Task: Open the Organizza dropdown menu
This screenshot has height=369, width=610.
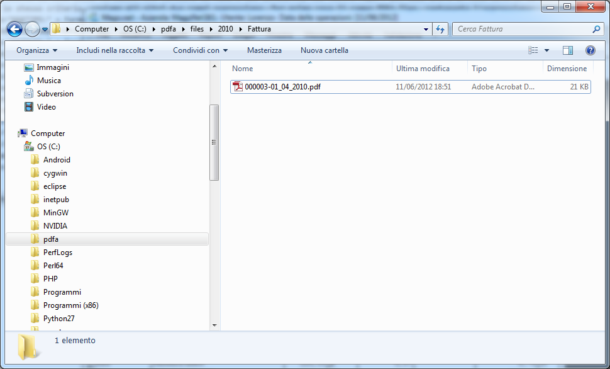Action: click(x=37, y=50)
